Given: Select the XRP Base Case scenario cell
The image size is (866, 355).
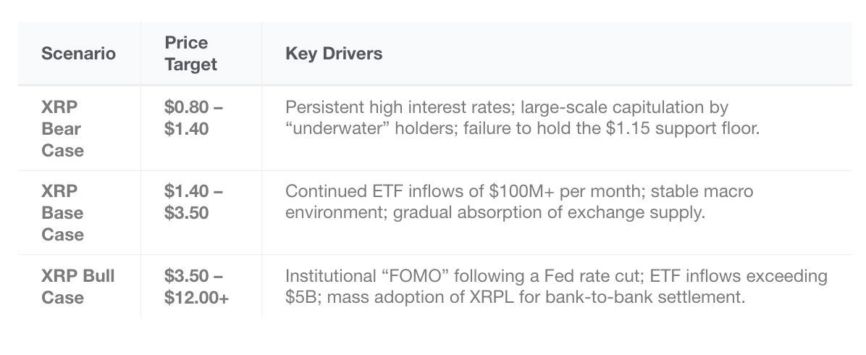Looking at the screenshot, I should point(62,213).
